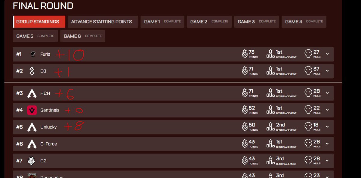Open the Game 2 tab
The width and height of the screenshot is (361, 178).
pos(209,22)
